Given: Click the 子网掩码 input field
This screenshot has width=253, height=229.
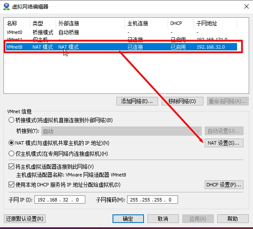Looking at the screenshot, I should (x=153, y=200).
